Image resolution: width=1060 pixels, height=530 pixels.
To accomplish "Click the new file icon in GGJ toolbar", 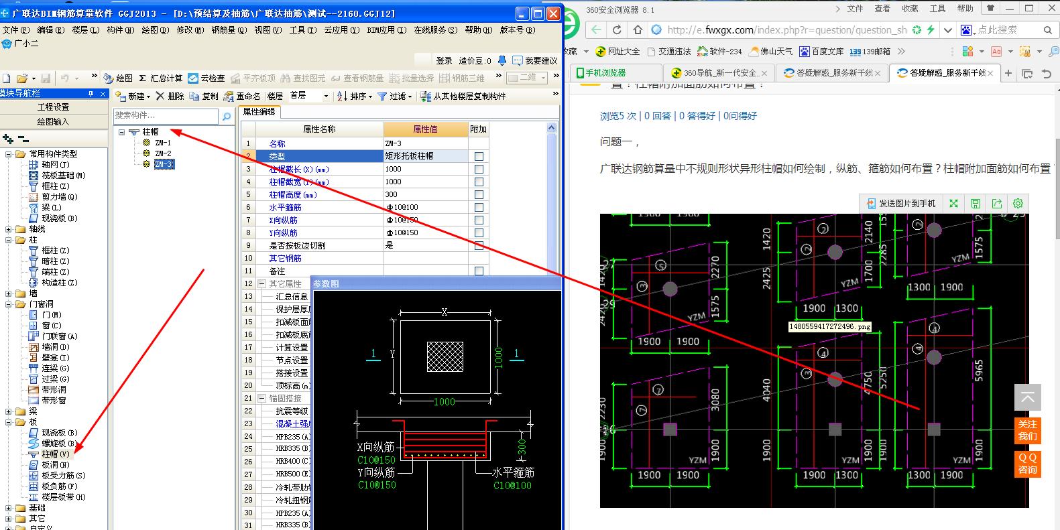I will coord(6,78).
